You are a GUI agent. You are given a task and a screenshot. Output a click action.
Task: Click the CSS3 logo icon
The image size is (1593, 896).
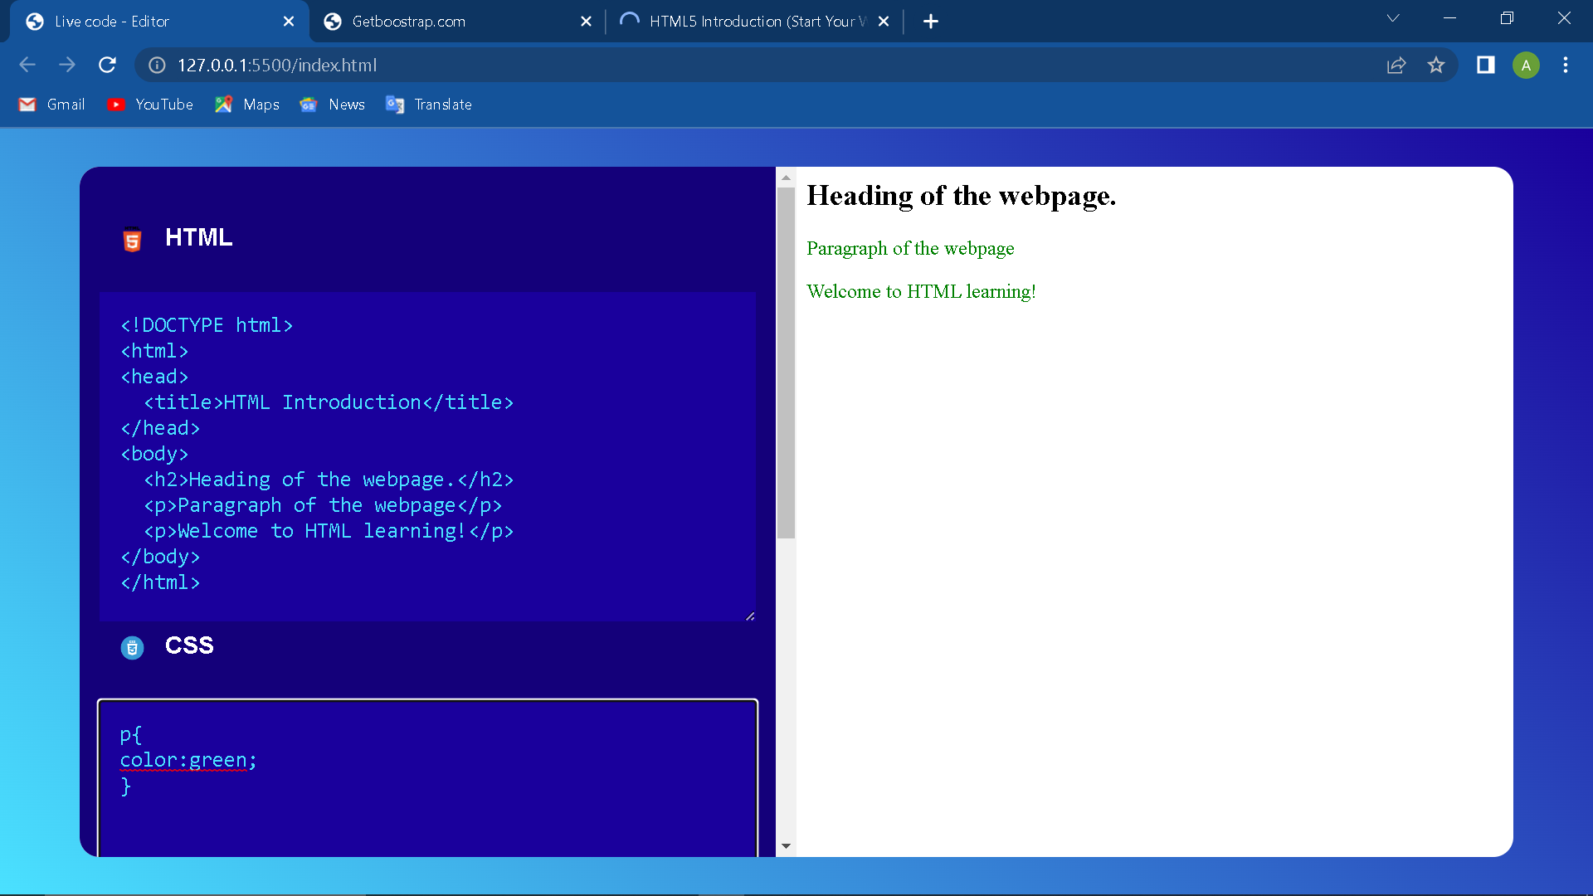132,648
